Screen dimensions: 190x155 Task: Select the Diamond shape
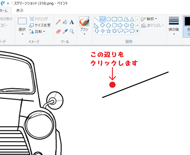tap(103, 25)
